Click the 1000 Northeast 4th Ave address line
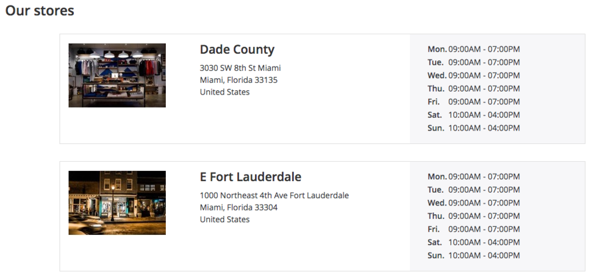 click(274, 195)
